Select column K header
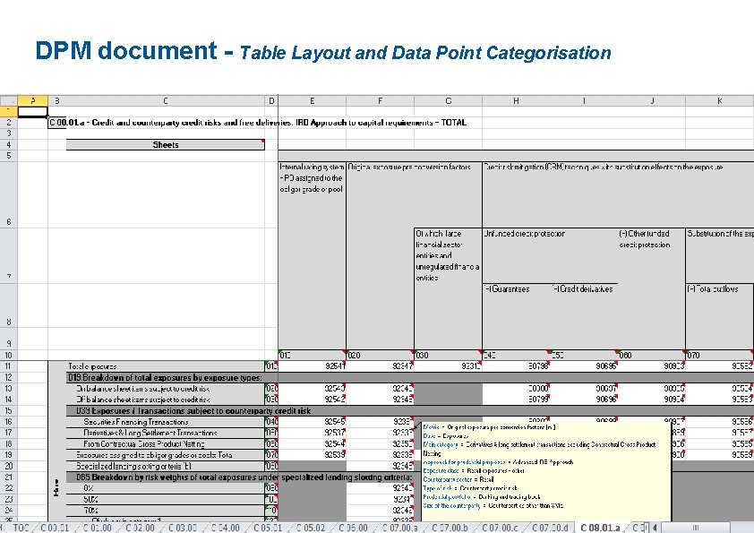 tap(719, 100)
